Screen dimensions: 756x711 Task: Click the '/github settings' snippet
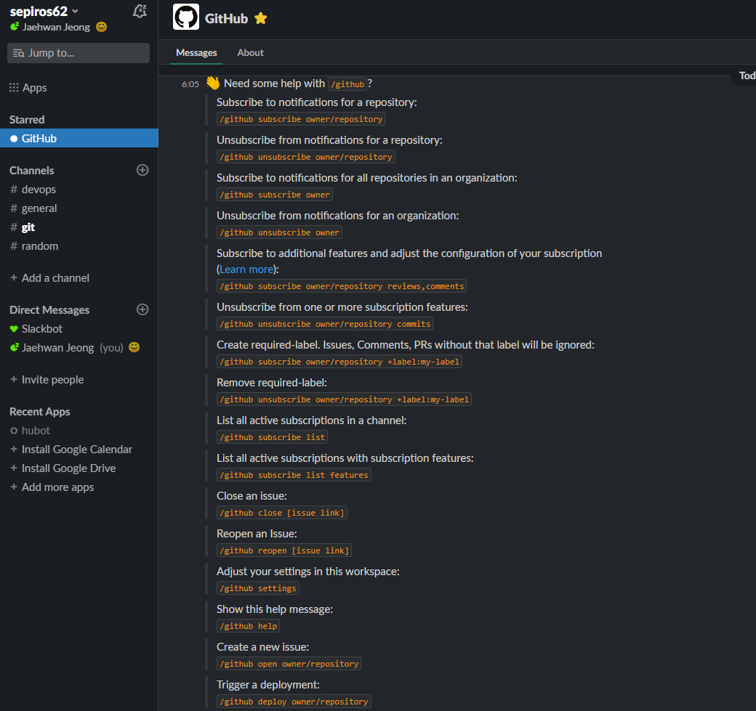258,588
